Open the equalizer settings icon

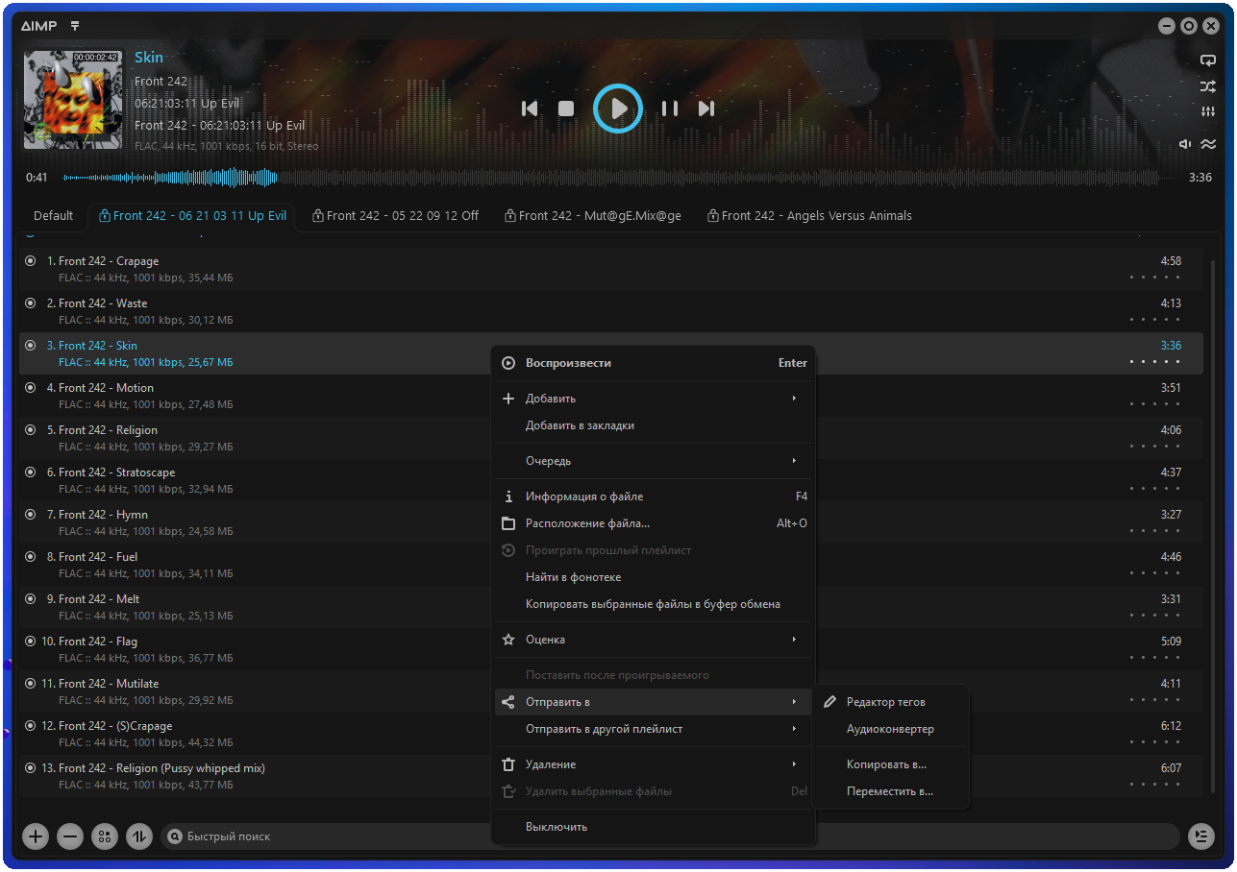pos(1208,112)
